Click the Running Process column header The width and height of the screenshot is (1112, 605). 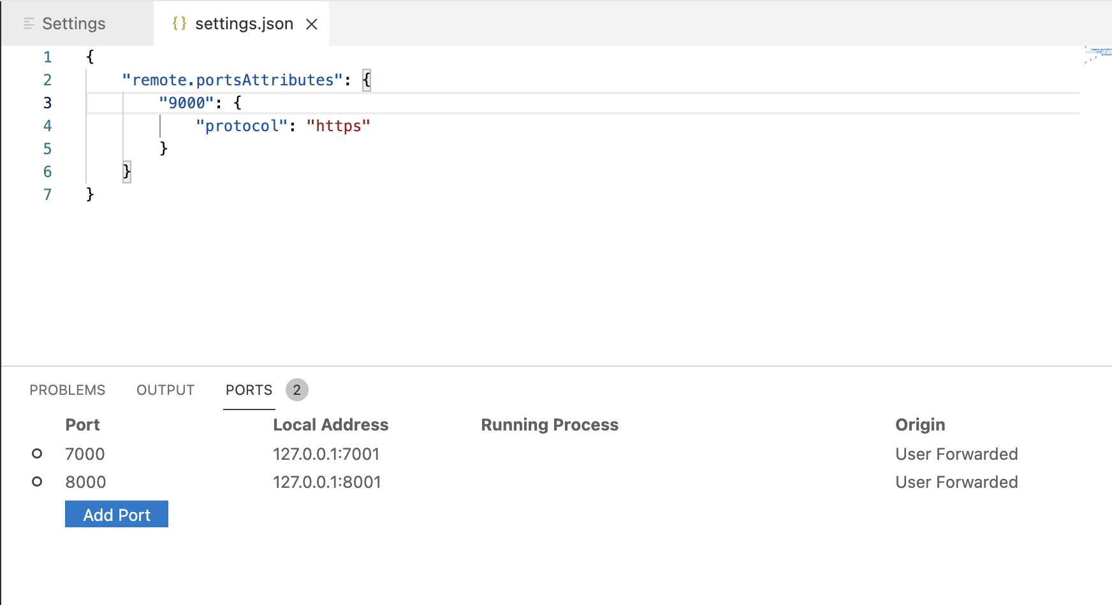(x=550, y=425)
